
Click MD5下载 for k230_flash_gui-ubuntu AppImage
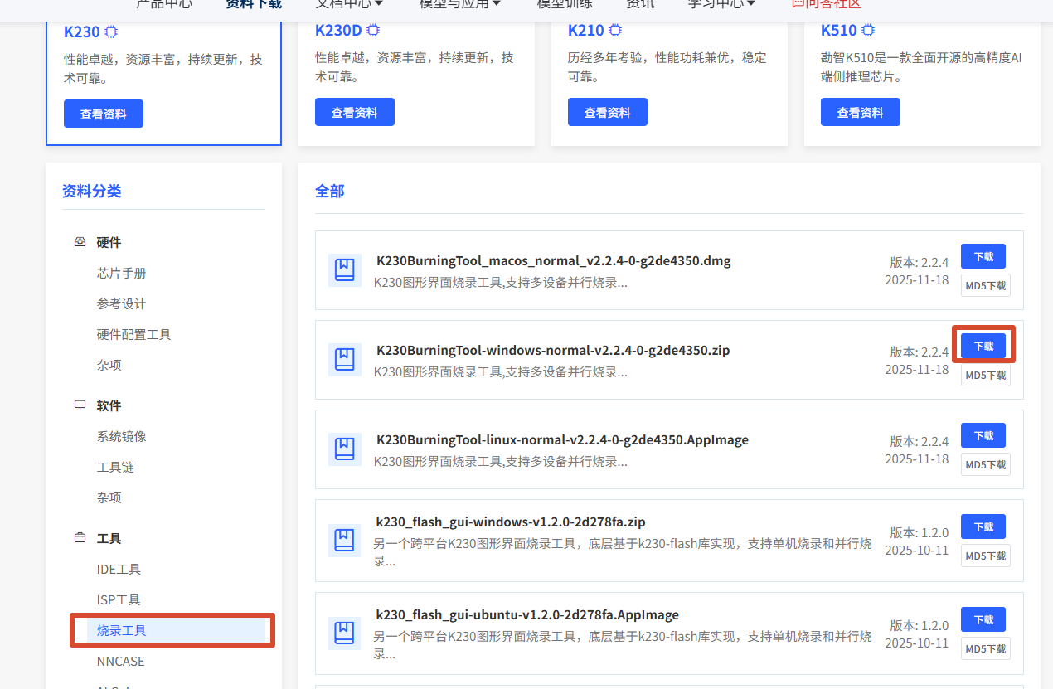(986, 648)
